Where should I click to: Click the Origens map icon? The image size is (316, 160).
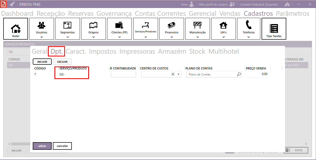[x=93, y=25]
